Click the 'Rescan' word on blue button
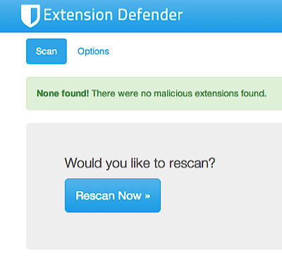This screenshot has height=256, width=282. click(95, 195)
